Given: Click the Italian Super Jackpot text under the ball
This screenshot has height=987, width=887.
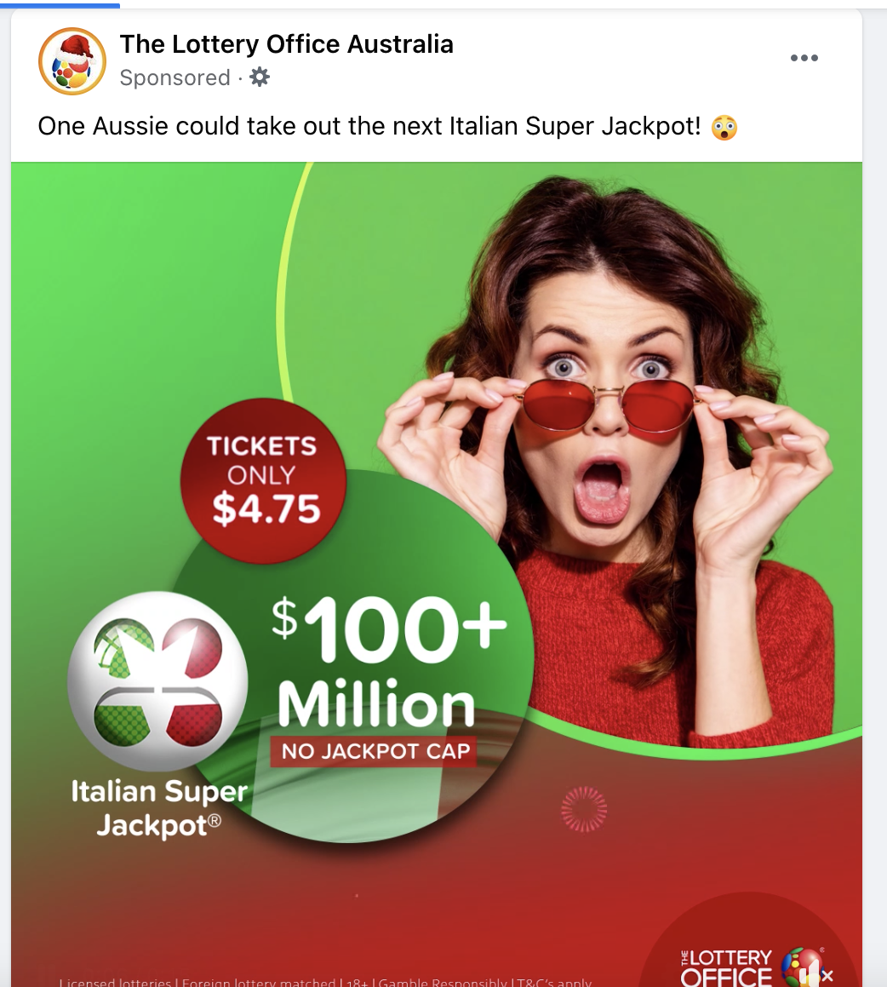Looking at the screenshot, I should tap(159, 807).
